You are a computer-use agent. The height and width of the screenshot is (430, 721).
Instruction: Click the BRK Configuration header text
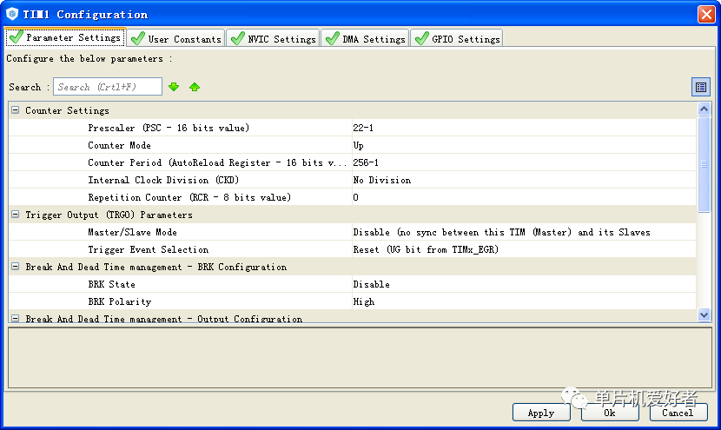tap(155, 267)
